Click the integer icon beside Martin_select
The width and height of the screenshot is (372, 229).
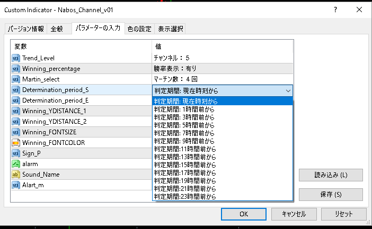(x=16, y=79)
